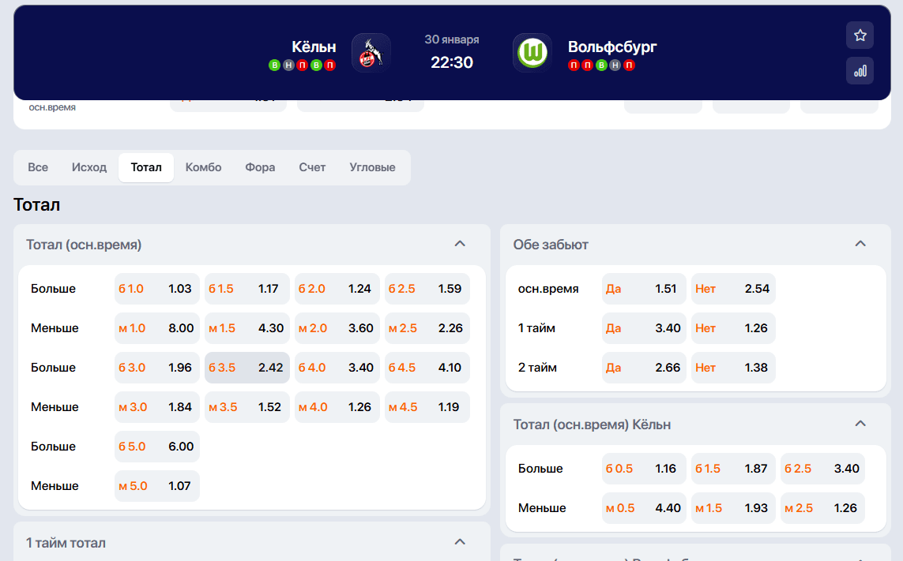Collapse the Обе забьют section
The height and width of the screenshot is (561, 903).
(x=860, y=244)
